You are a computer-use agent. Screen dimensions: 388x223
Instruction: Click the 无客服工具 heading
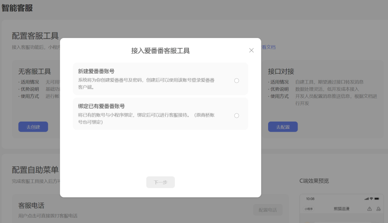tap(35, 71)
